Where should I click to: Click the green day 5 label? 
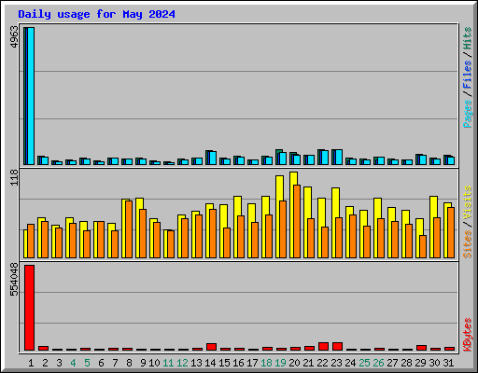click(x=87, y=363)
